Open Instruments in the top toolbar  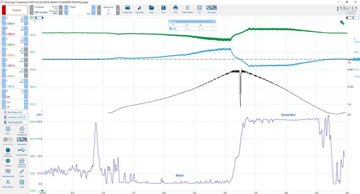click(x=211, y=9)
